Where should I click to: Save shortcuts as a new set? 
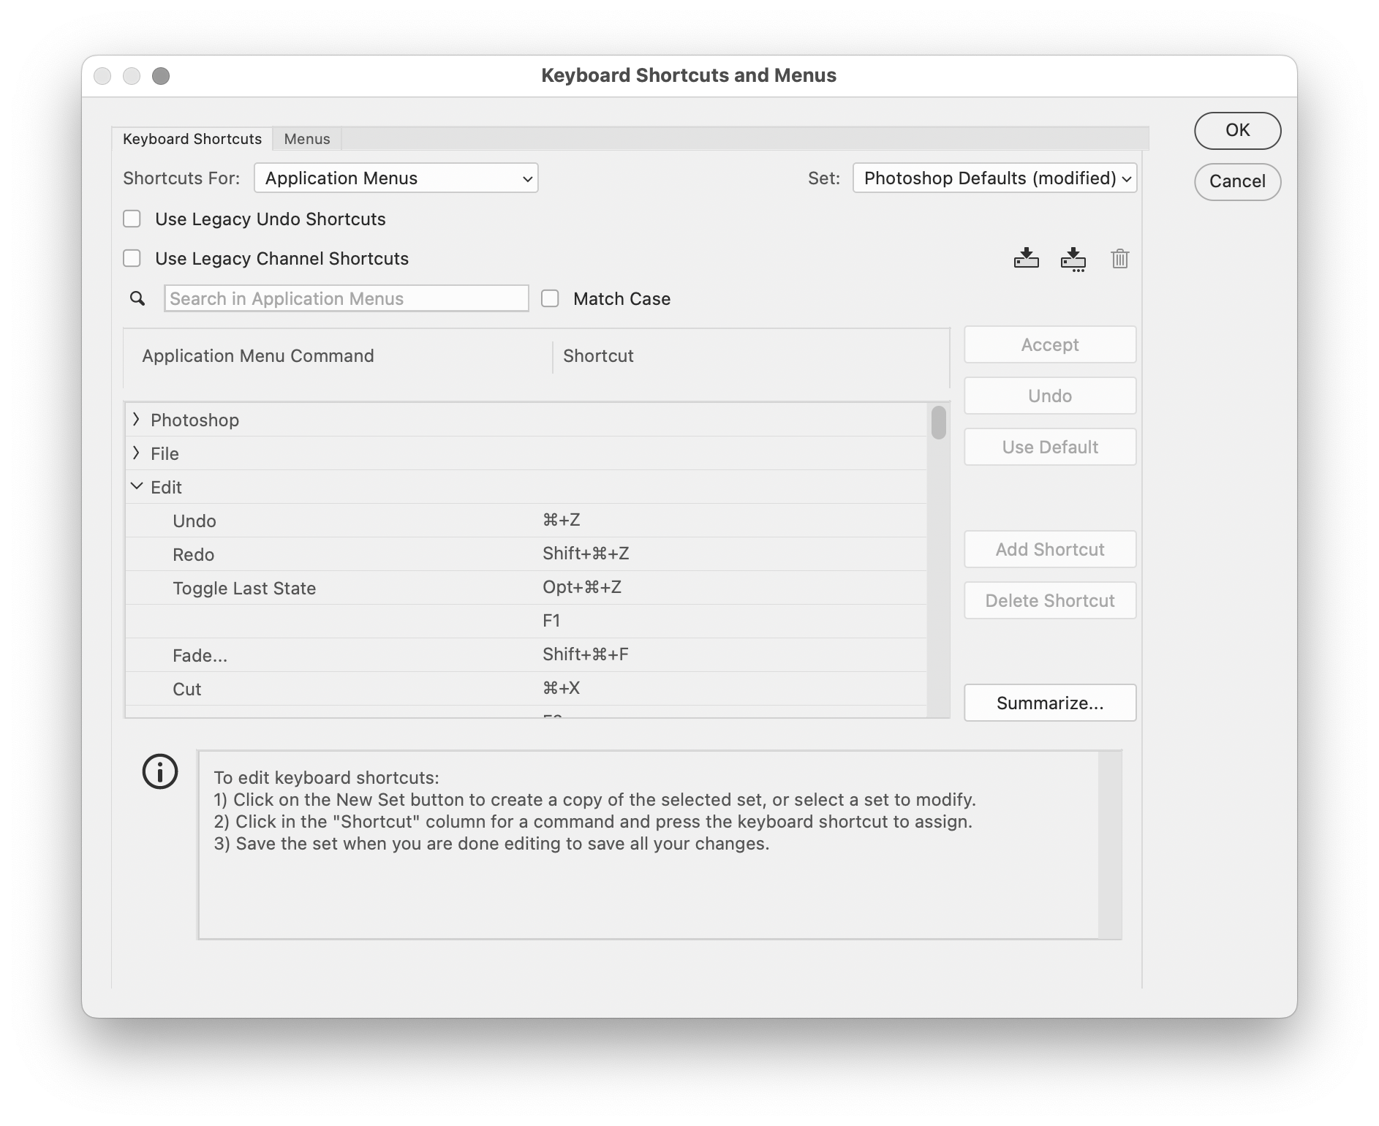click(x=1073, y=259)
